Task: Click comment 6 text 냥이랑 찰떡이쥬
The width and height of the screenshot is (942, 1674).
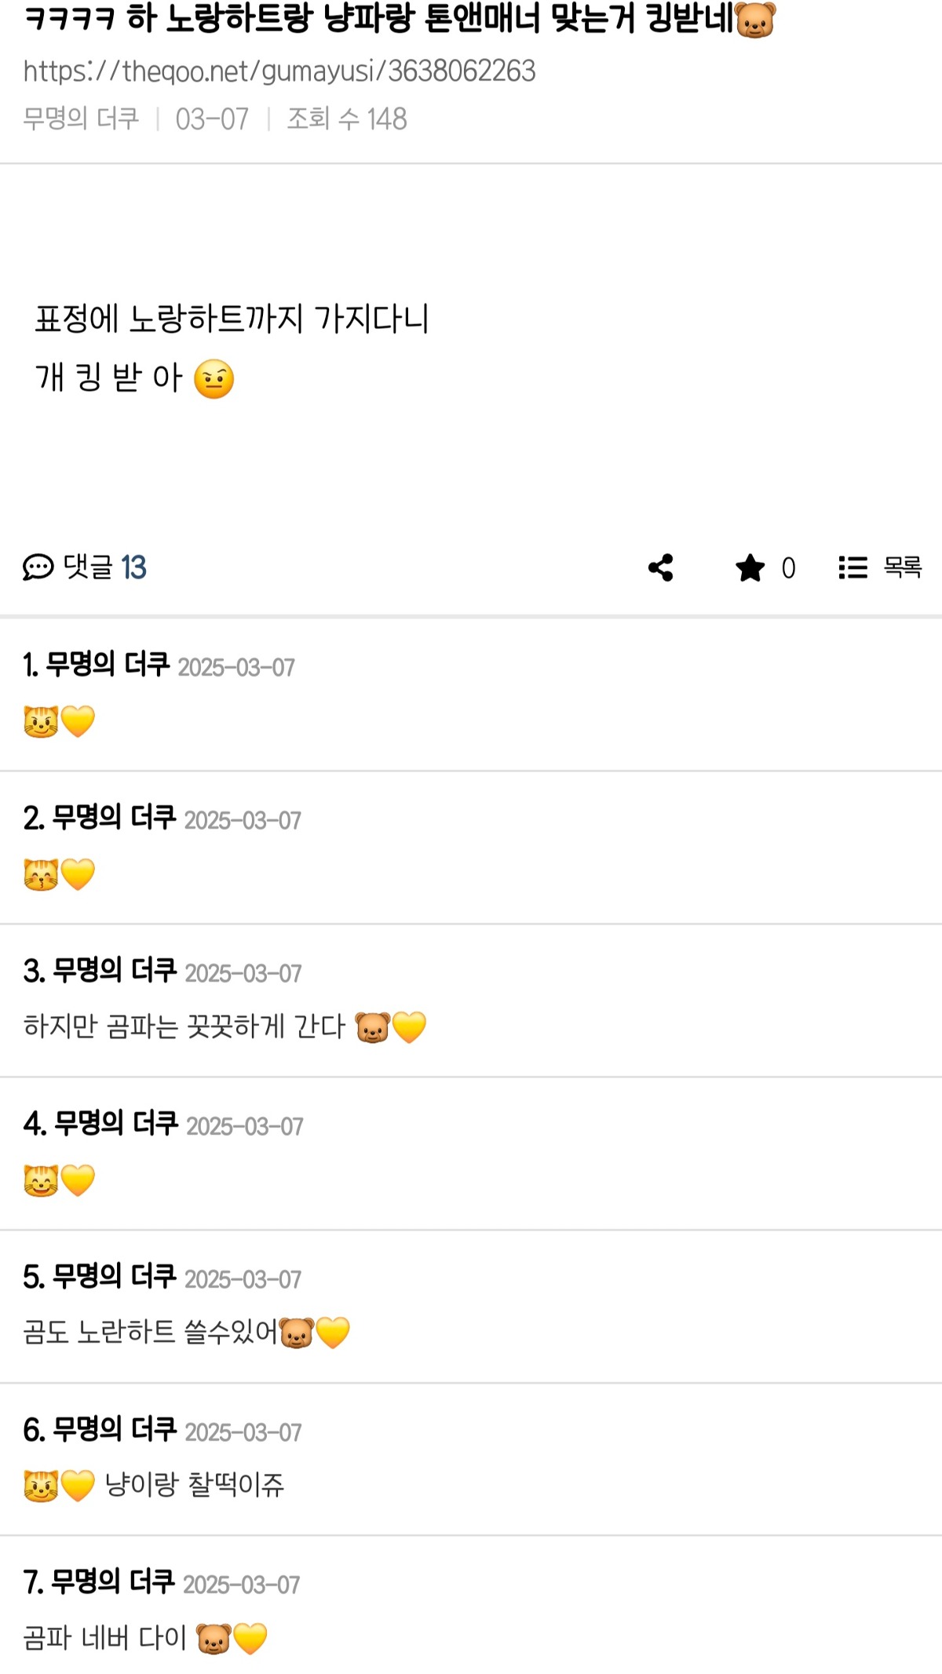Action: tap(195, 1484)
